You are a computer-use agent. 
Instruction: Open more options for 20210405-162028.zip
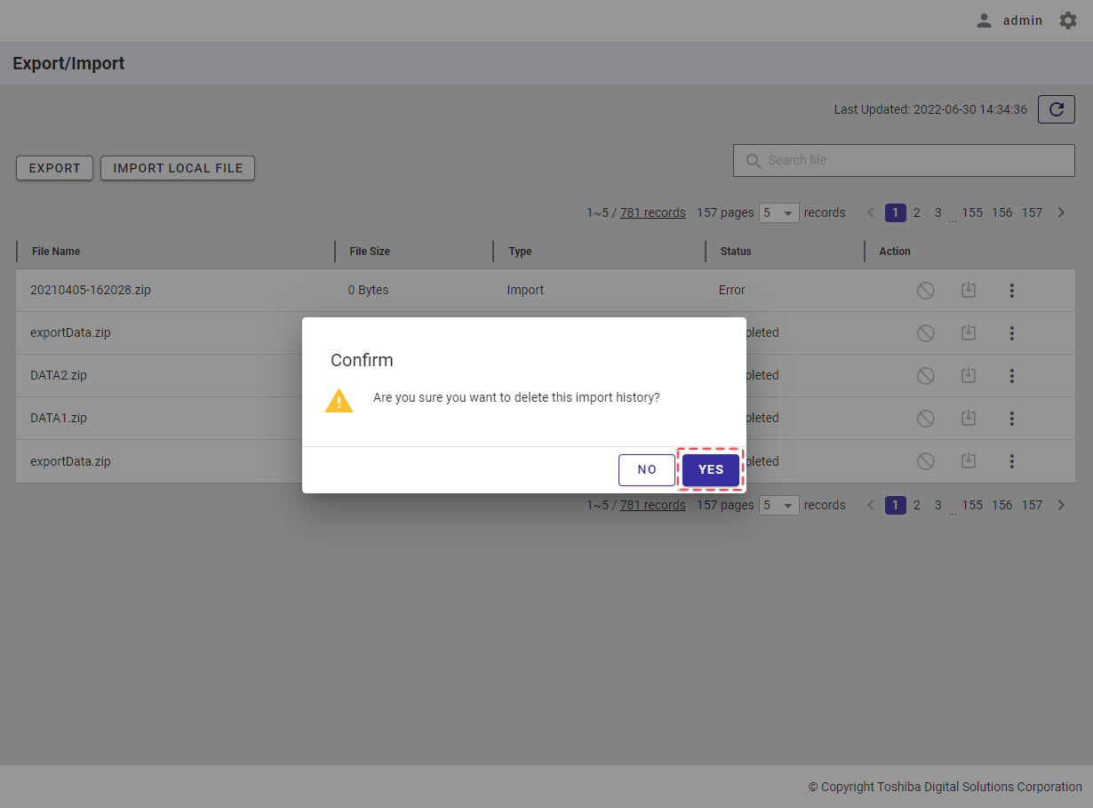[1011, 291]
